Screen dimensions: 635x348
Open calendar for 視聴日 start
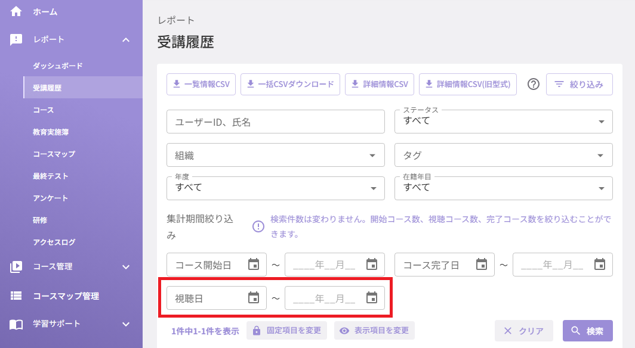coord(254,297)
